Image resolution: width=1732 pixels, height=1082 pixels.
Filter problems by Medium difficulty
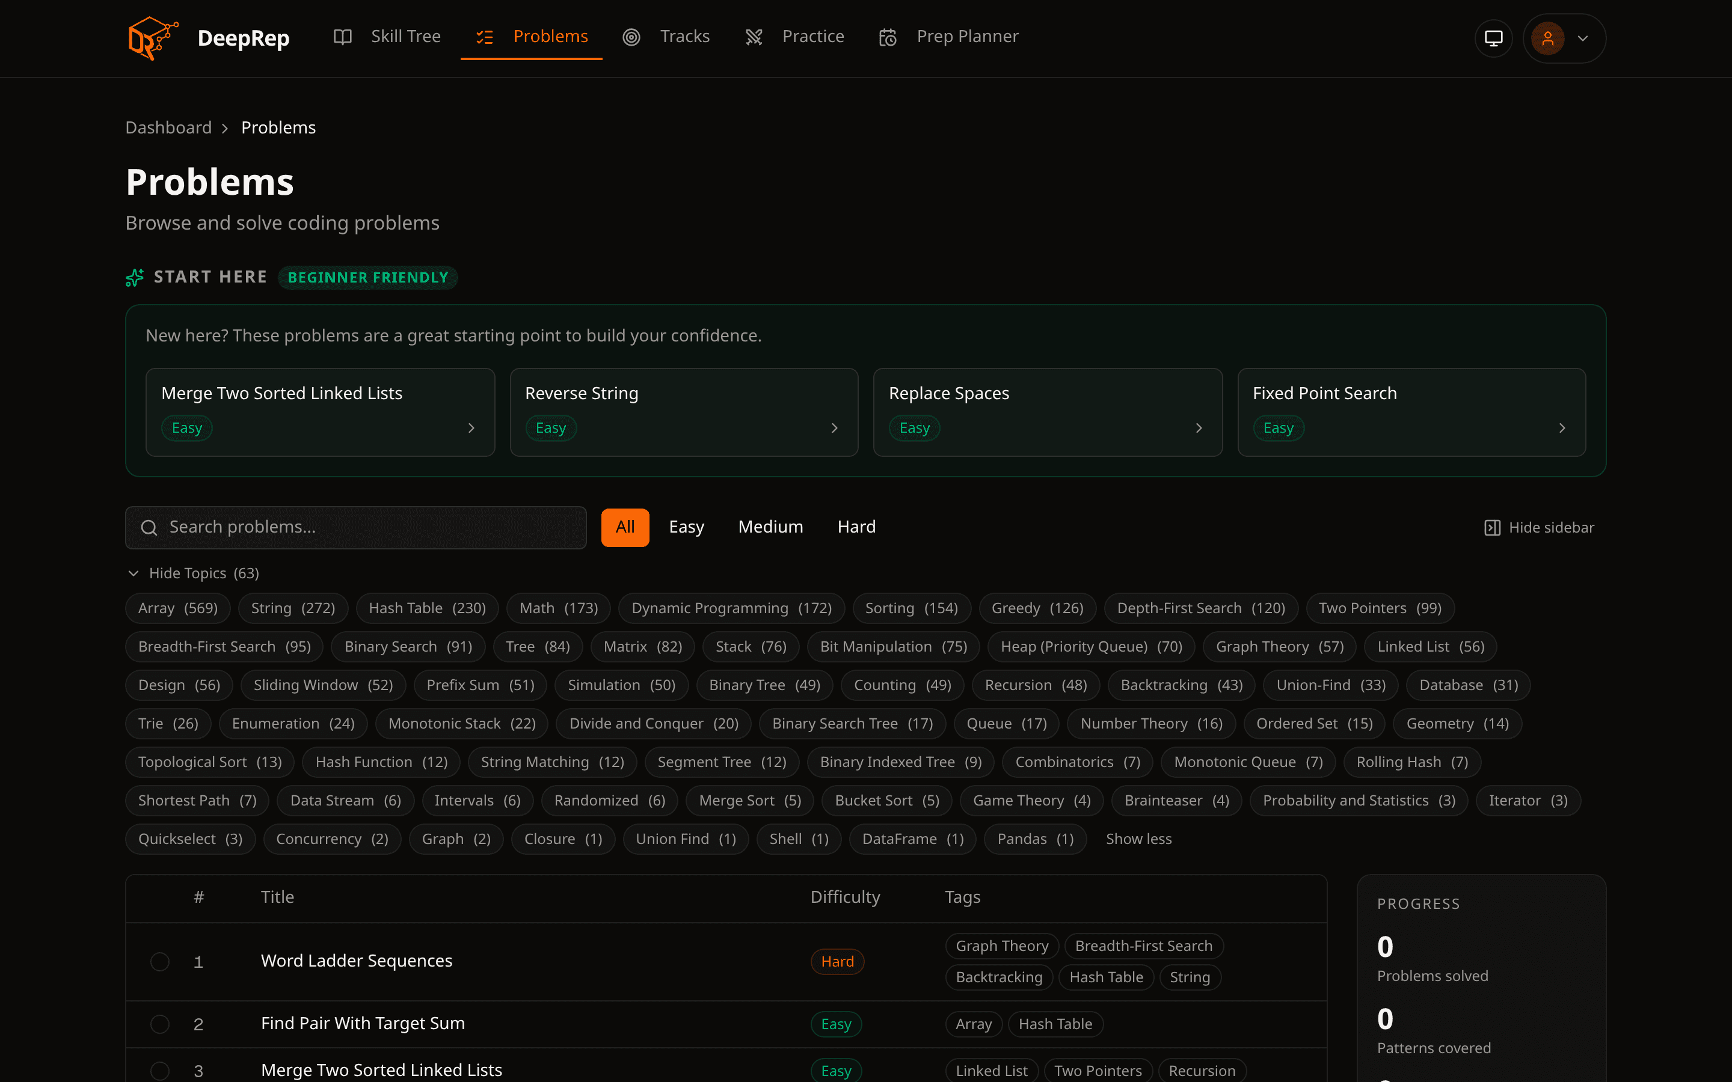tap(770, 527)
